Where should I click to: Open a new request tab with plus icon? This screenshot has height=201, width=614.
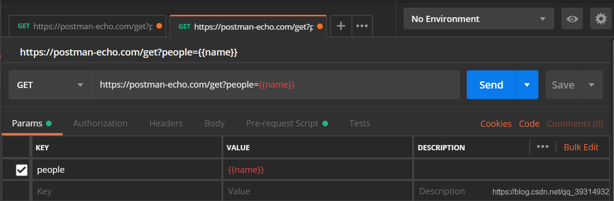341,26
